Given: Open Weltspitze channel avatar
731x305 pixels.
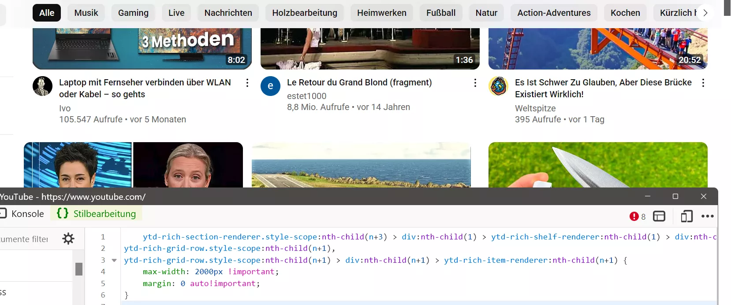Looking at the screenshot, I should click(x=499, y=86).
